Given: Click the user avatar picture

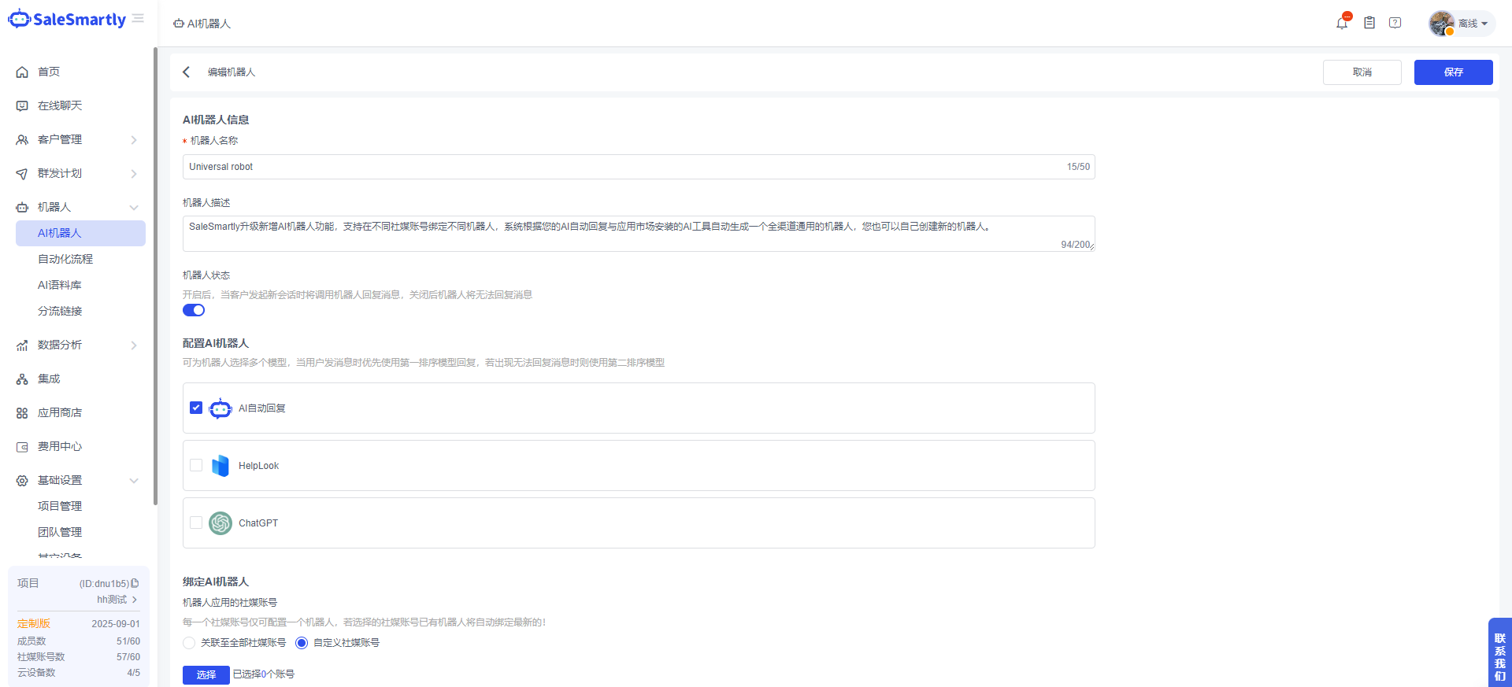Looking at the screenshot, I should click(1441, 23).
